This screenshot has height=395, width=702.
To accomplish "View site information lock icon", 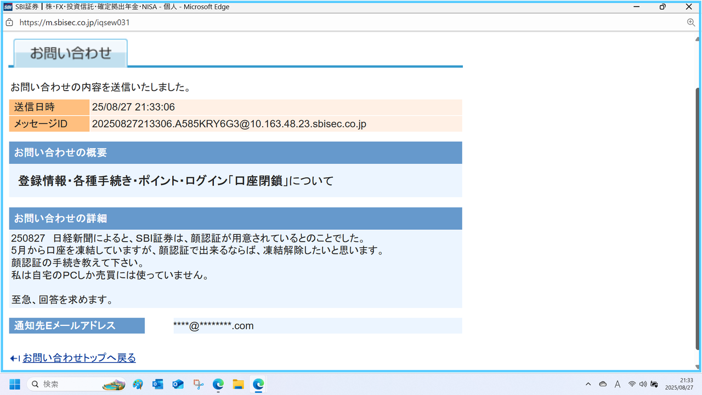I will (x=9, y=22).
